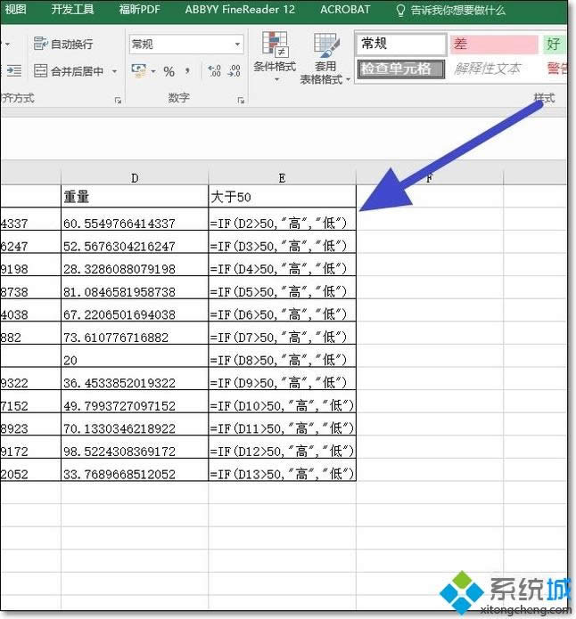Select cell with 70.1330346218922
Viewport: 576px width, 619px height.
point(135,424)
